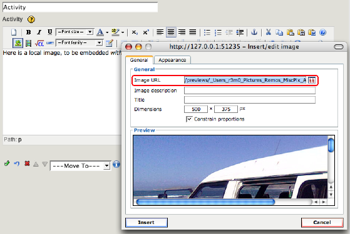
Task: Click the up triangle move icon
Action: pyautogui.click(x=36, y=164)
